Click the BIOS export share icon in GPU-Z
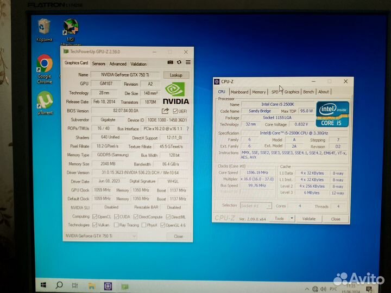The height and width of the screenshot is (293, 391). [165, 111]
